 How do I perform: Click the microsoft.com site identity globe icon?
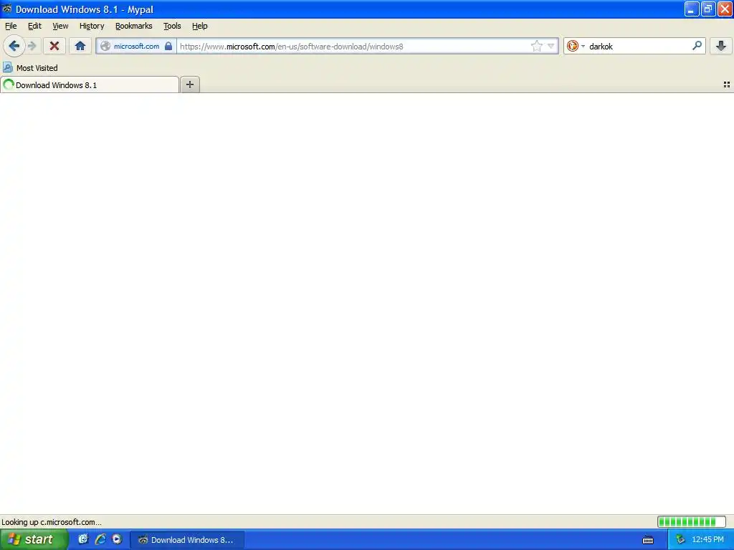(x=105, y=46)
